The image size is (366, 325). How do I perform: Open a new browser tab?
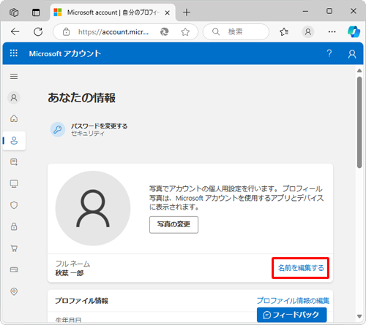point(187,12)
